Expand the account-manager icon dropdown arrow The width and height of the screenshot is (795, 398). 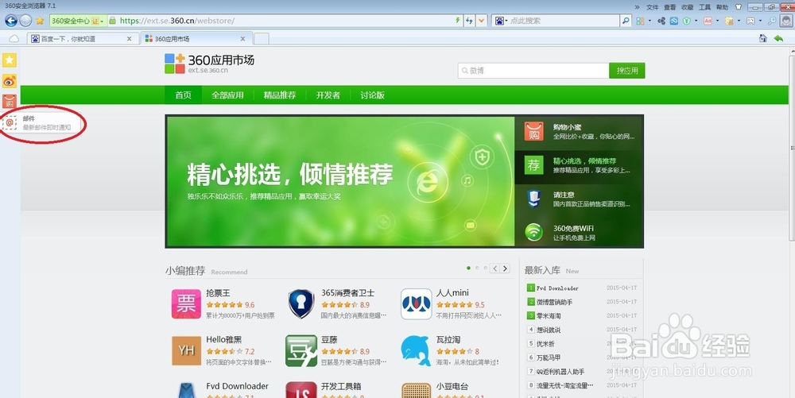pos(739,21)
